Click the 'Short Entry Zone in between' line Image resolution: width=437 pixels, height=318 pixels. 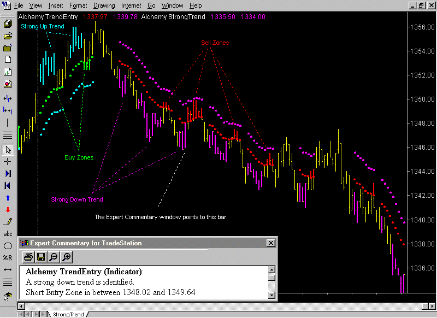110,292
